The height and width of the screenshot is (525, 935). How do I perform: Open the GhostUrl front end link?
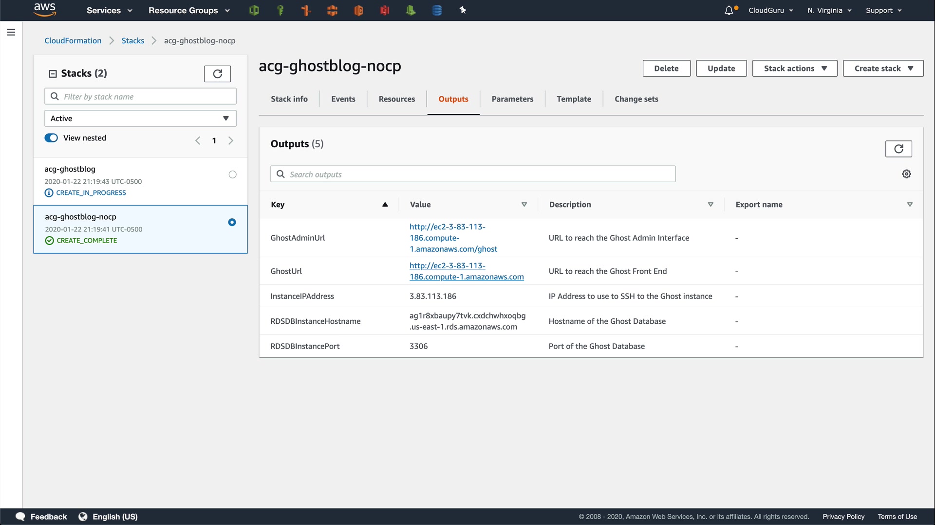(466, 271)
